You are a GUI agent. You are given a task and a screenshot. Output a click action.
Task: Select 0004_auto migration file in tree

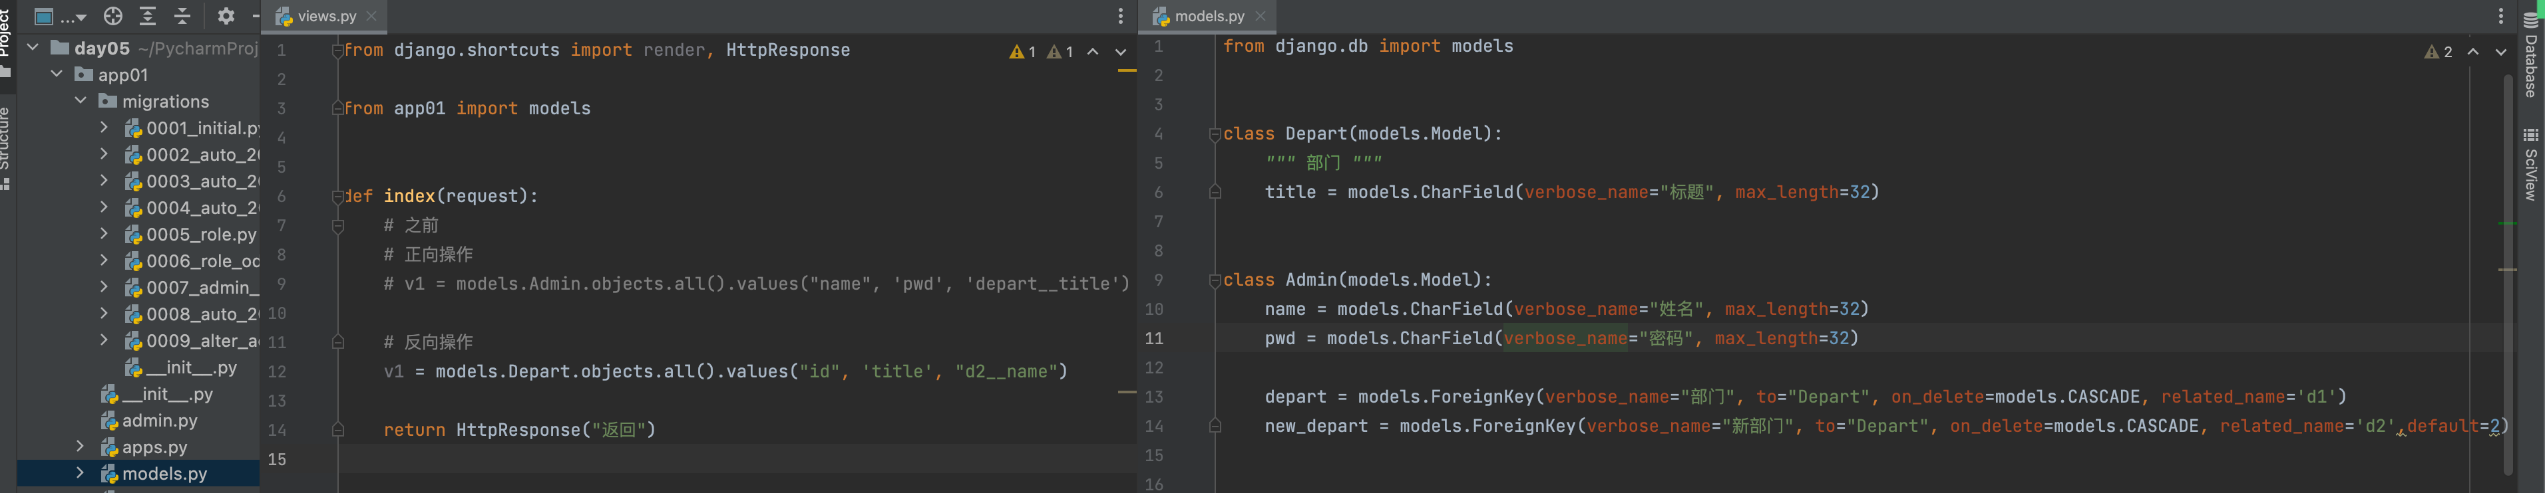tap(192, 207)
